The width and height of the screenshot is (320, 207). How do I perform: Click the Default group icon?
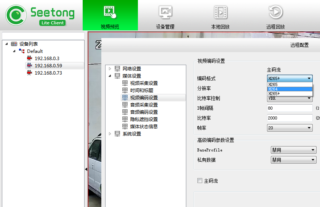[x=22, y=51]
